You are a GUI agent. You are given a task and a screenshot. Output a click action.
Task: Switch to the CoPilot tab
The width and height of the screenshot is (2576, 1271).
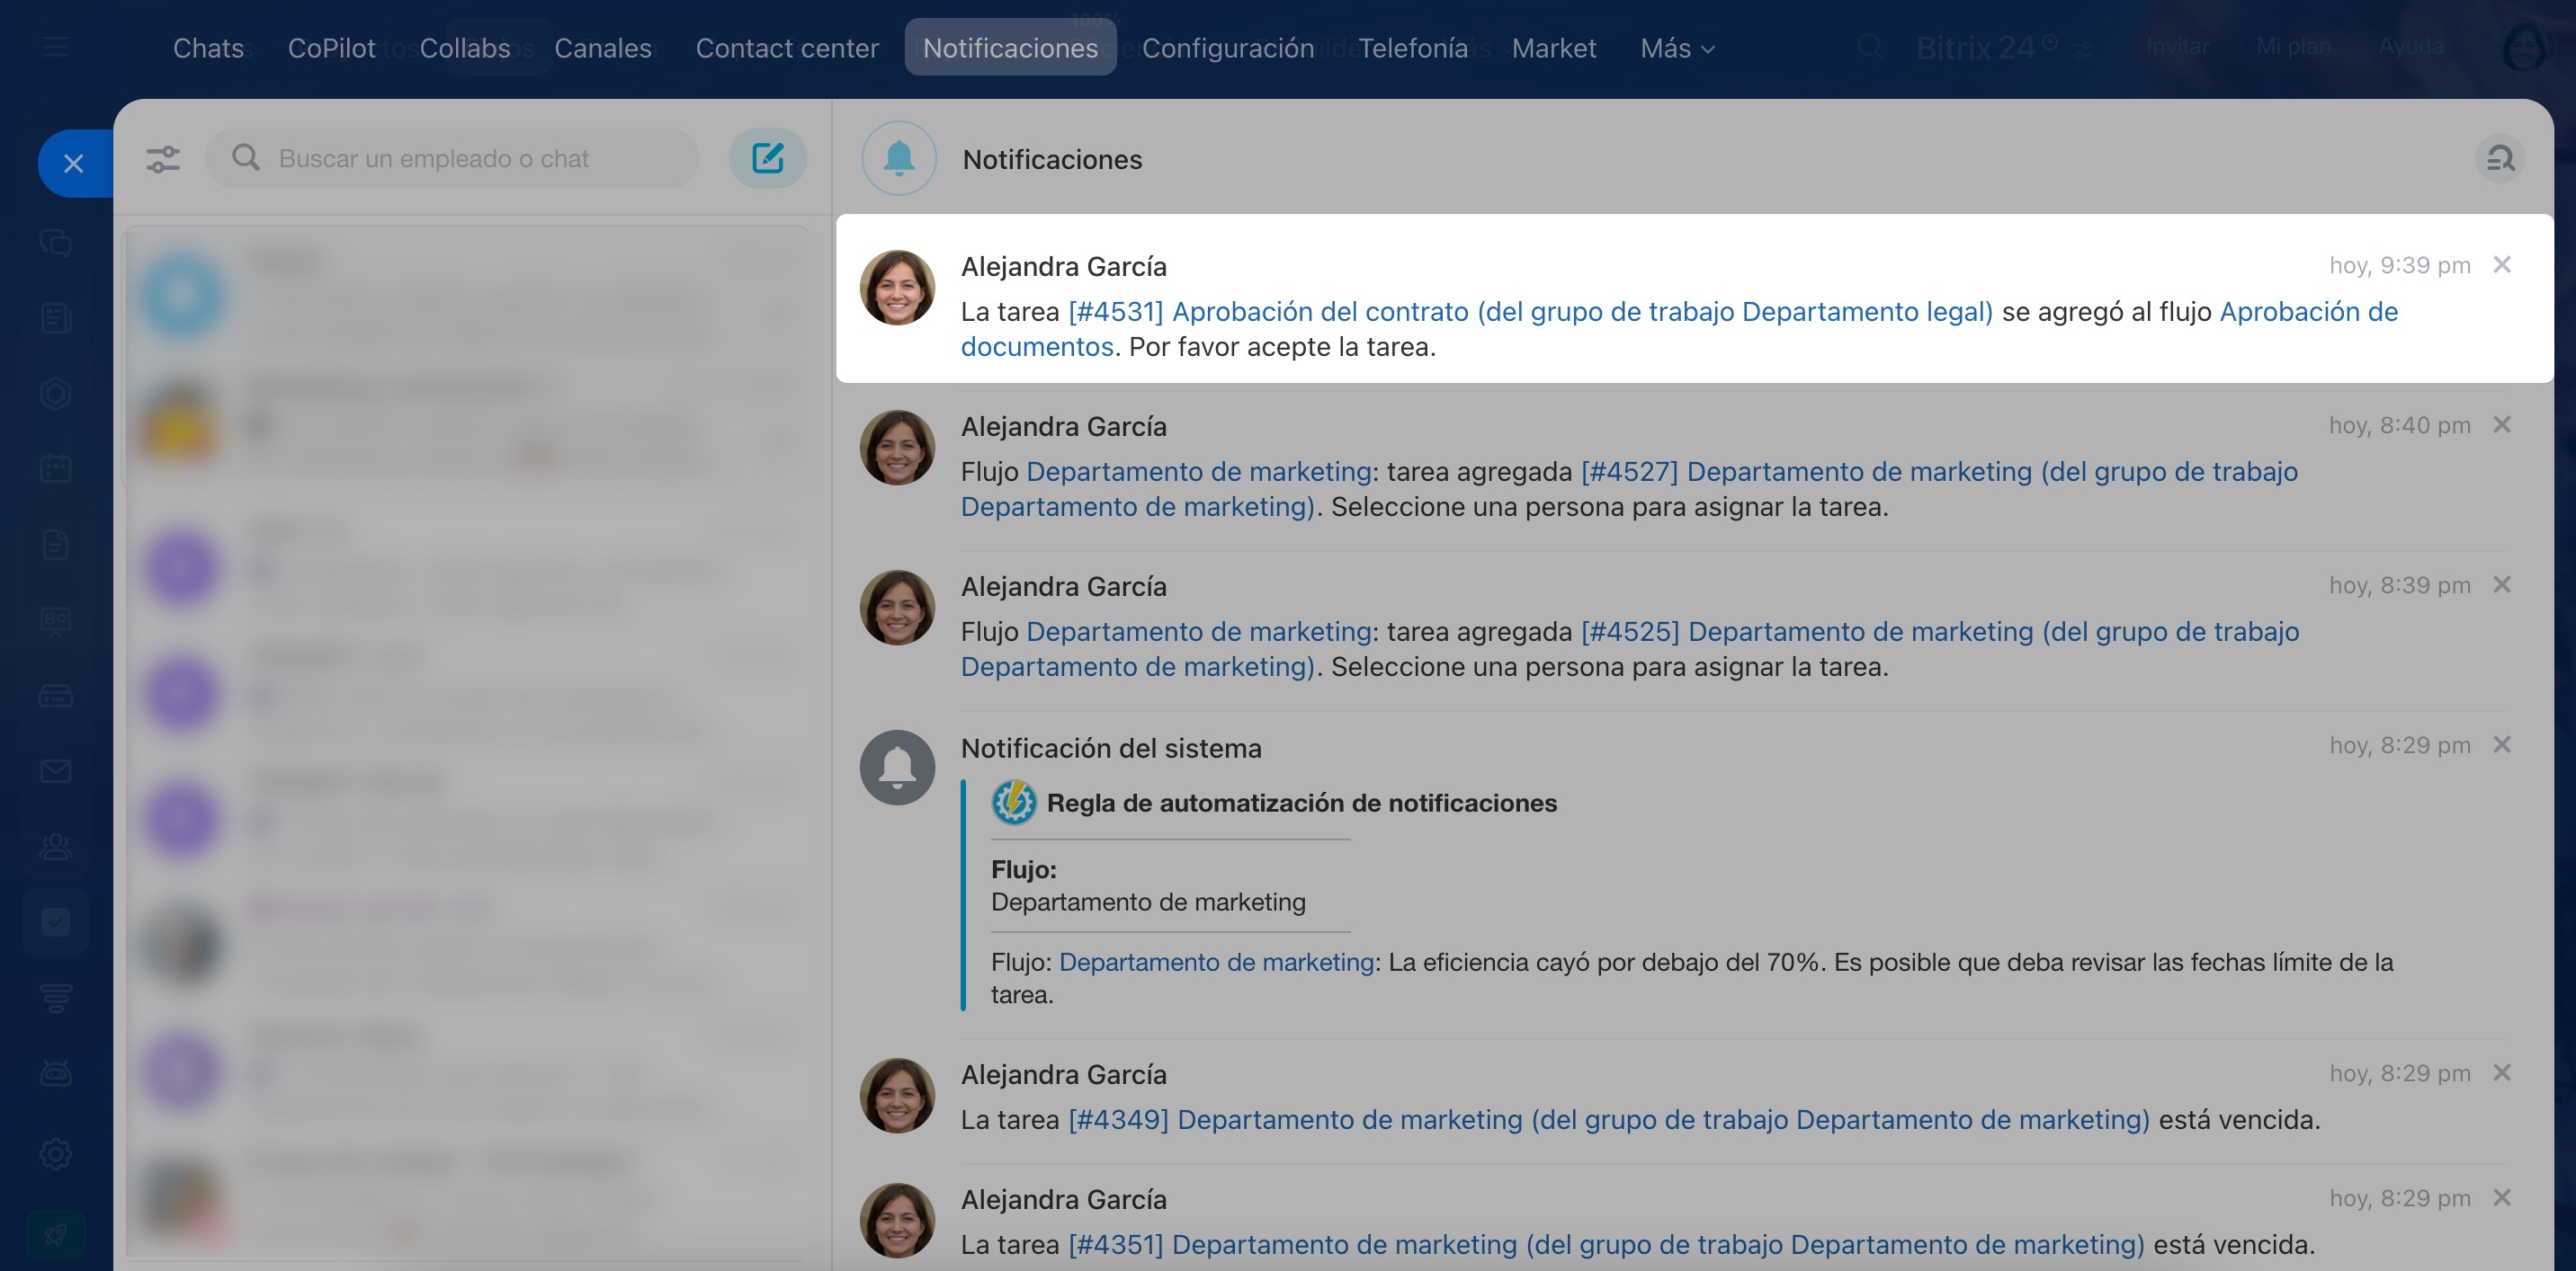pos(331,48)
